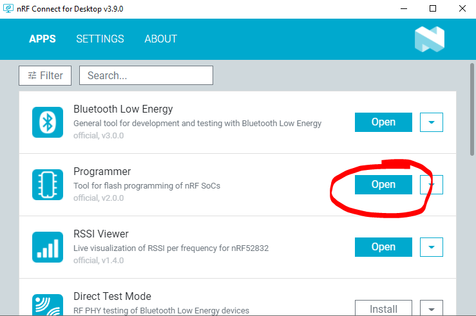Open the RSSI Viewer app
This screenshot has height=316, width=476.
tap(383, 247)
